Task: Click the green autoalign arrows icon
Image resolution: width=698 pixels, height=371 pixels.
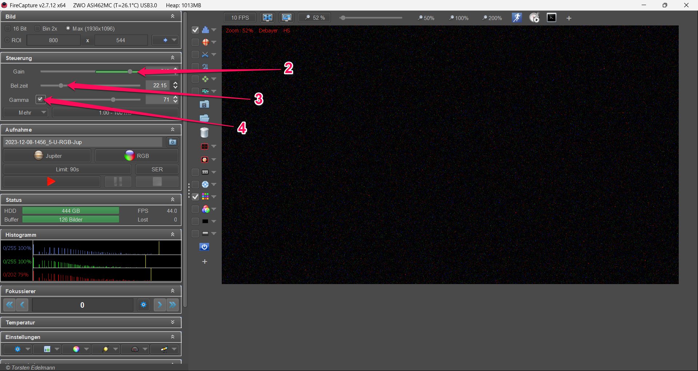Action: (x=205, y=79)
